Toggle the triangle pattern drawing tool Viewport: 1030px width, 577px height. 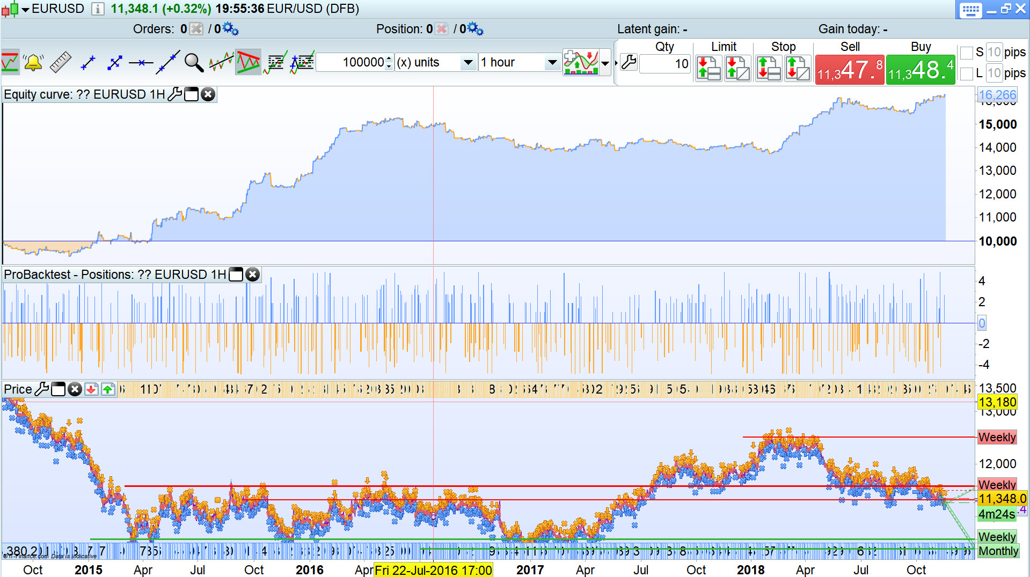pos(248,62)
